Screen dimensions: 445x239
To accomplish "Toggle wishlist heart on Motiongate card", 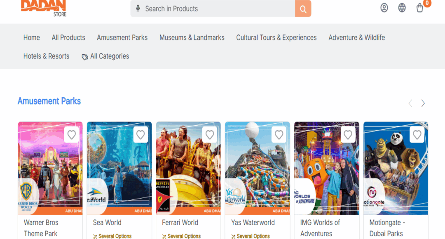I will tap(417, 135).
